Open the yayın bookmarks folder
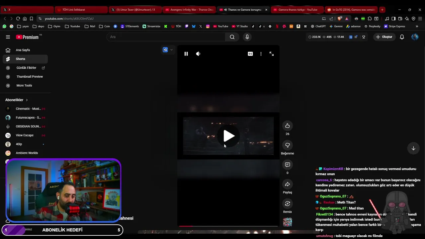The image size is (425, 239). pos(23,26)
